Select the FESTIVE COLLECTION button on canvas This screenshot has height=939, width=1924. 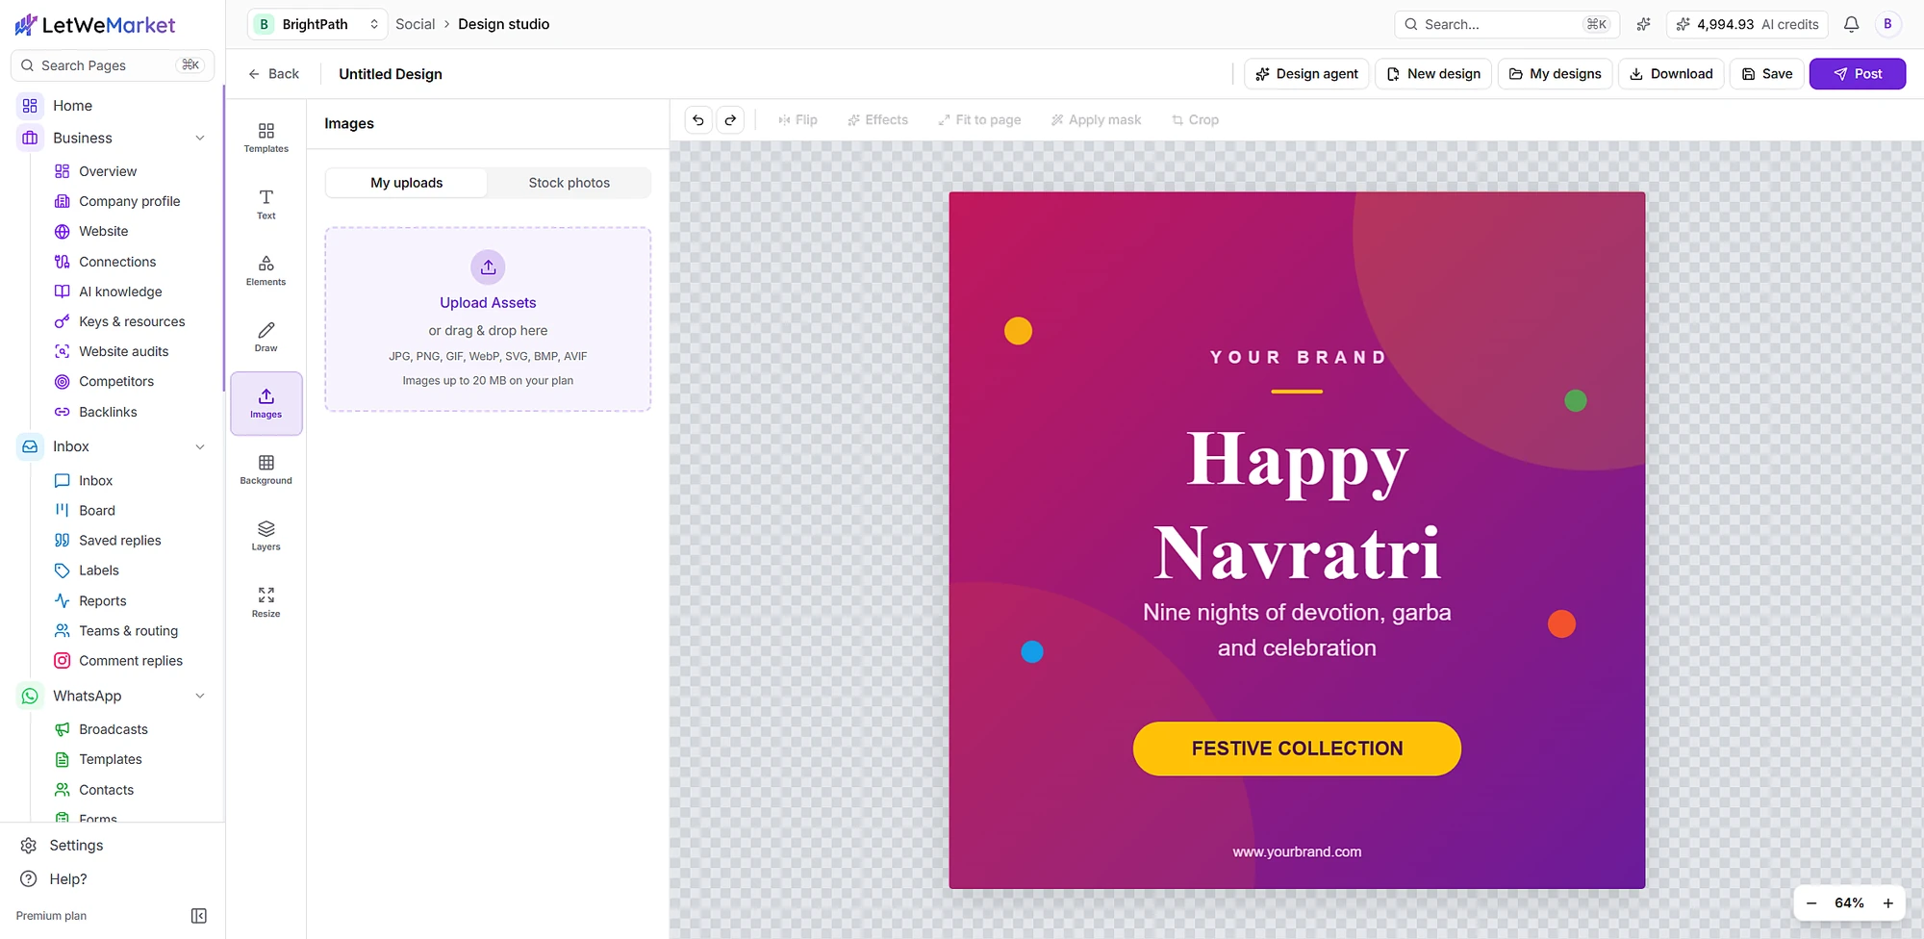click(1297, 749)
